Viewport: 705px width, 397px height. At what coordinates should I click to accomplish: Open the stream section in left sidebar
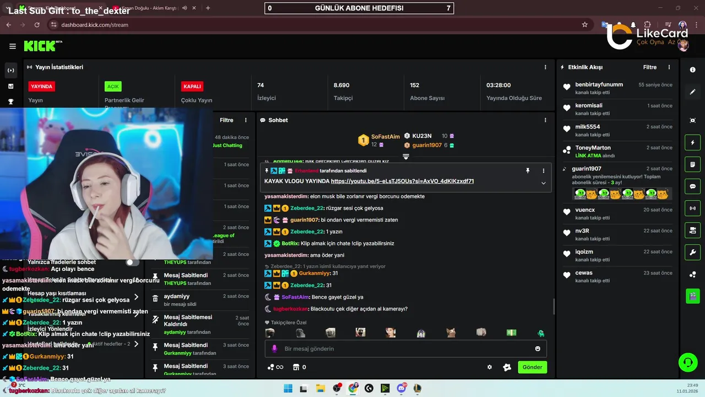coord(10,71)
